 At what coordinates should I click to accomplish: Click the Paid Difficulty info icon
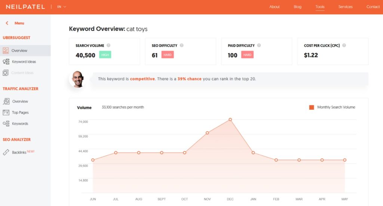pyautogui.click(x=259, y=46)
